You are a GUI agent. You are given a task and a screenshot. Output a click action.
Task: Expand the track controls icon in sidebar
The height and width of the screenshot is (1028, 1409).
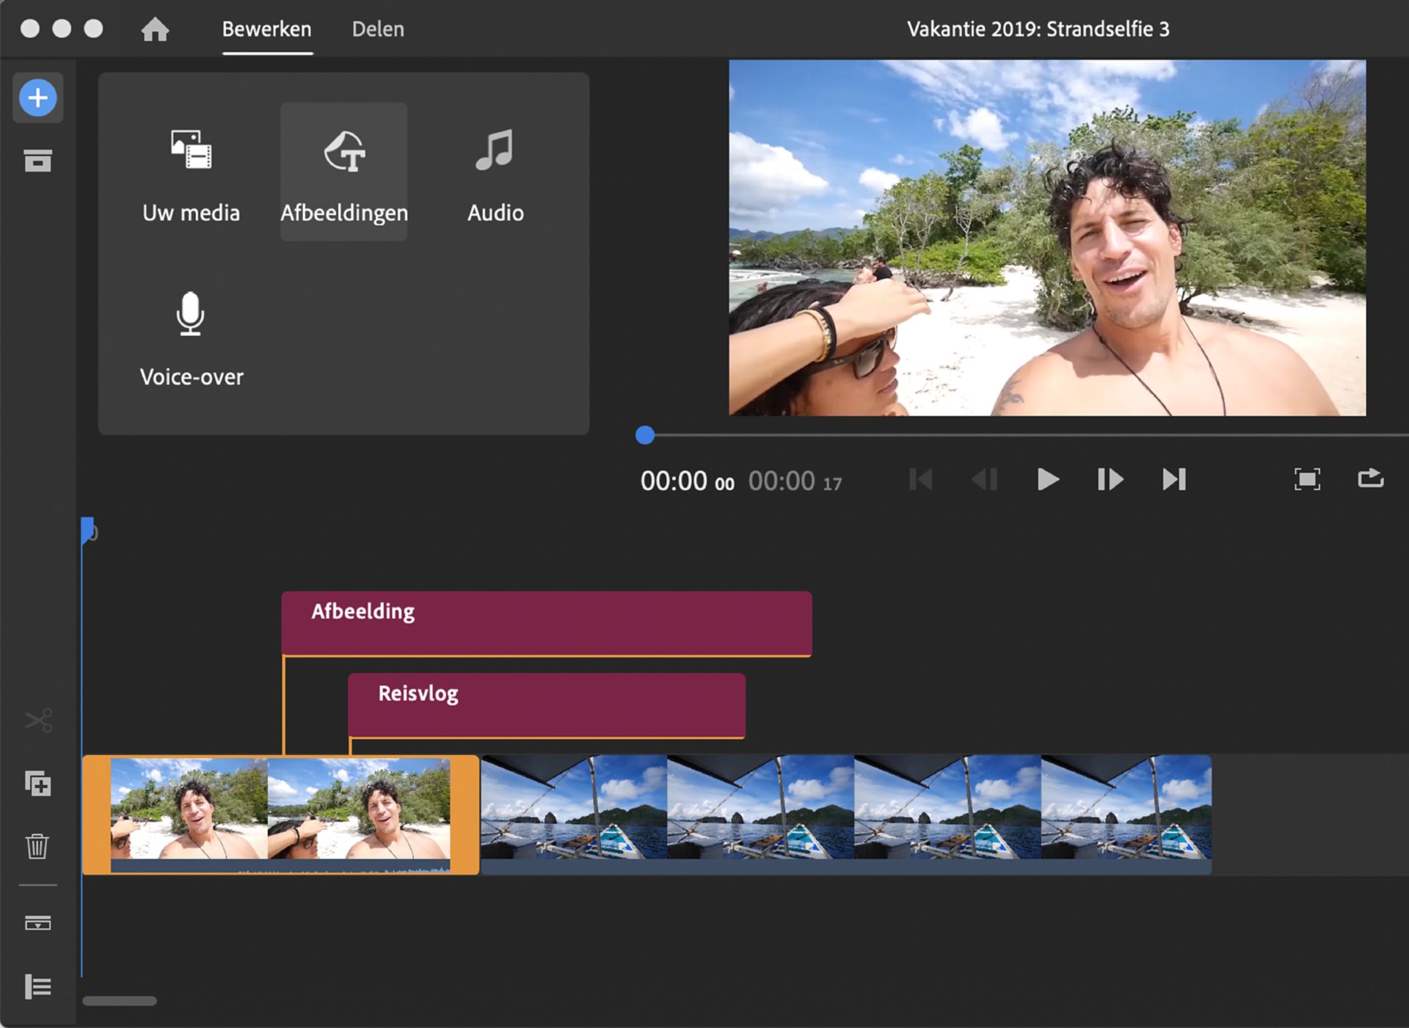click(38, 923)
